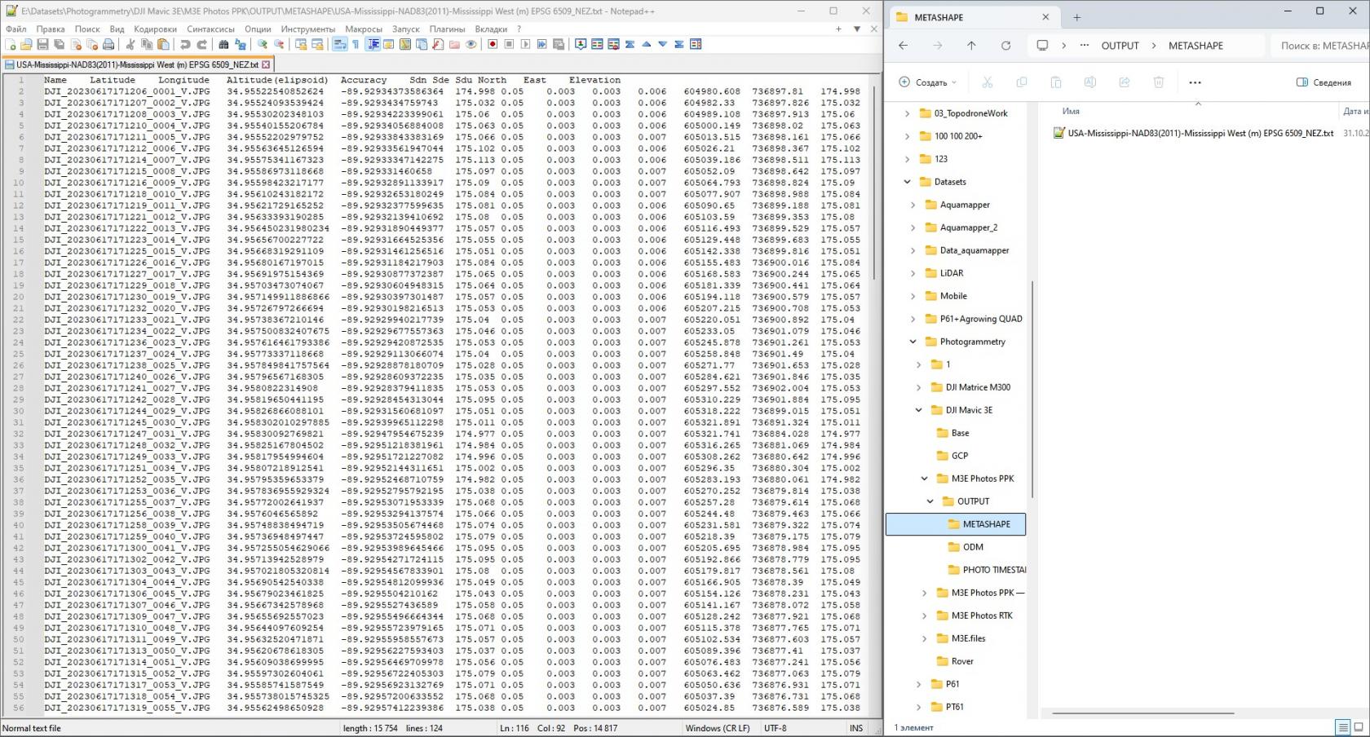Click the Print toolbar icon in Notepad++
Image resolution: width=1370 pixels, height=737 pixels.
pyautogui.click(x=108, y=44)
